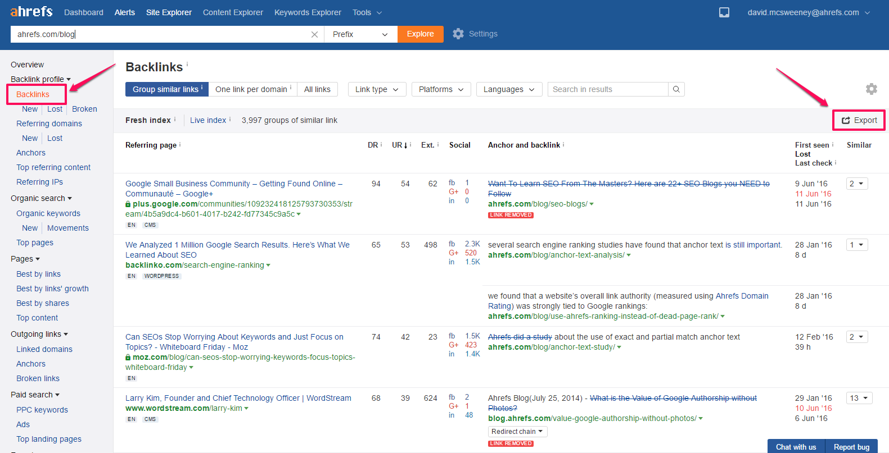
Task: Collapse the Pages sidebar section
Action: pyautogui.click(x=25, y=259)
